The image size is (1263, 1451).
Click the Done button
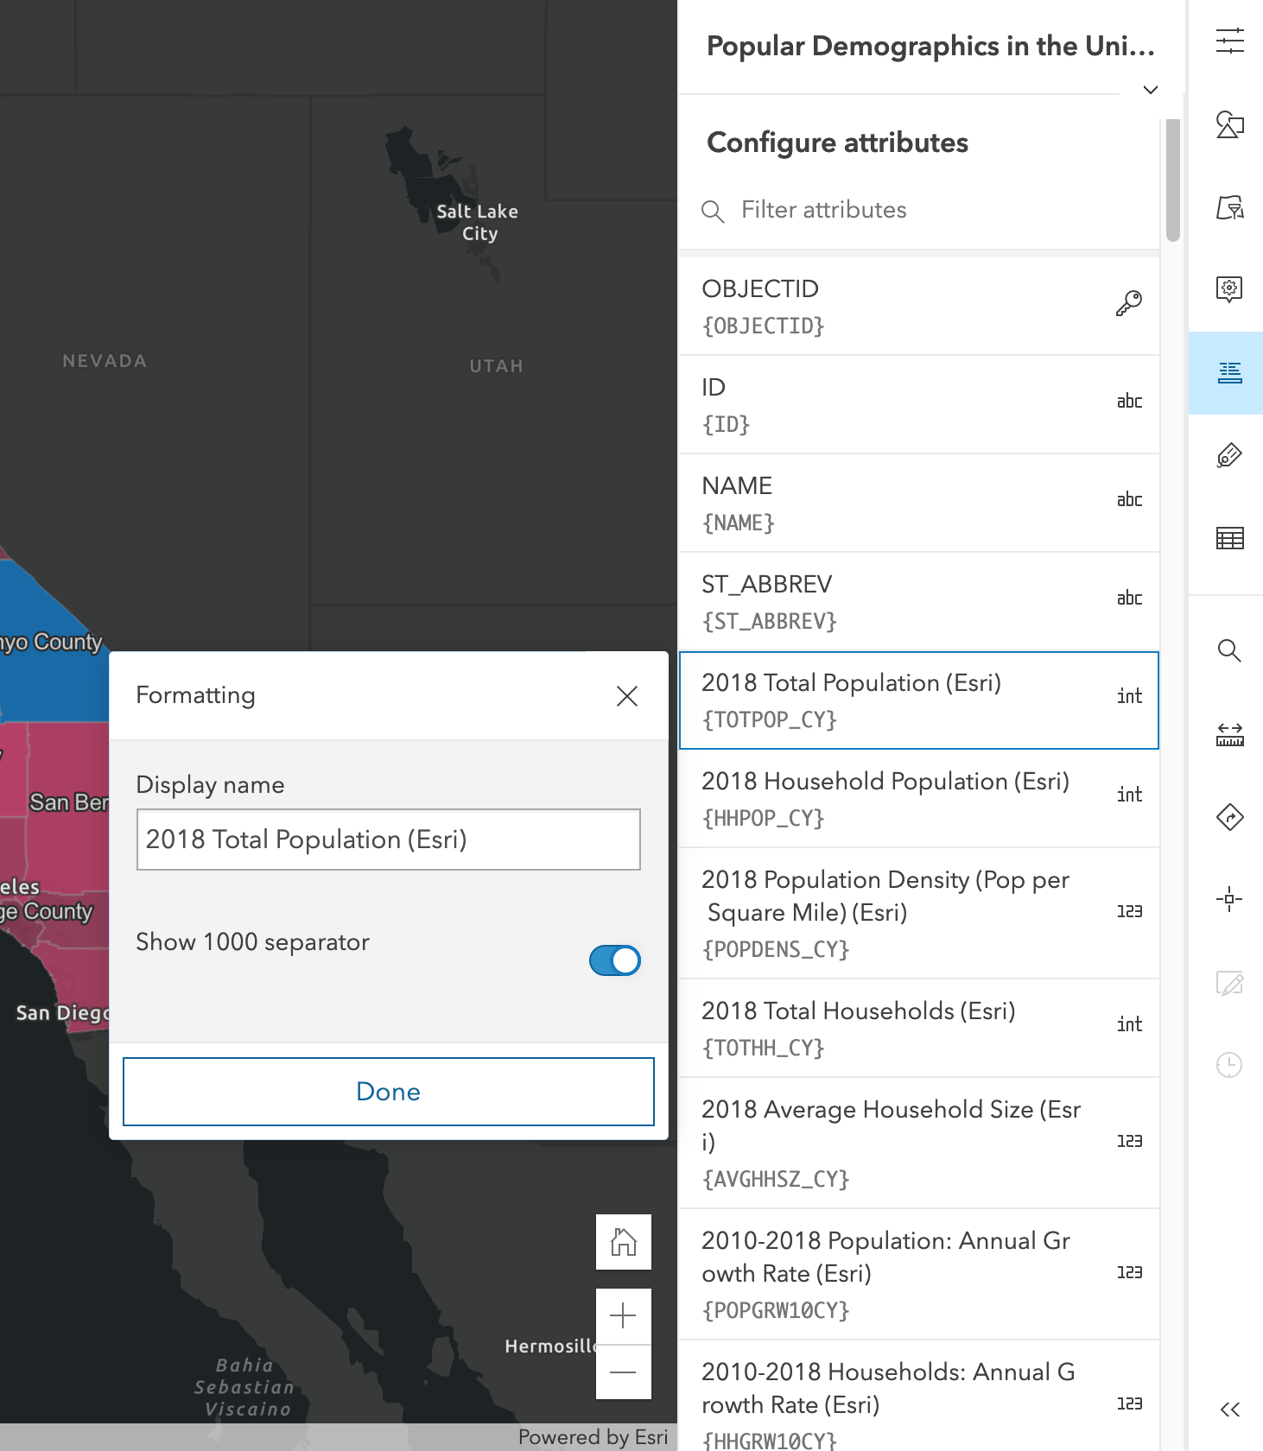click(x=389, y=1092)
